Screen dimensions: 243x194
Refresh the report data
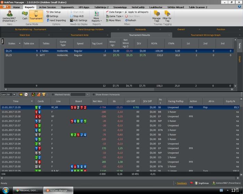click(x=131, y=20)
